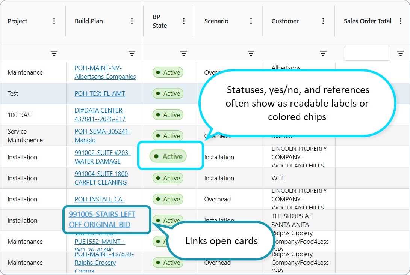Sort by Build Plan column header
The image size is (410, 275).
89,21
